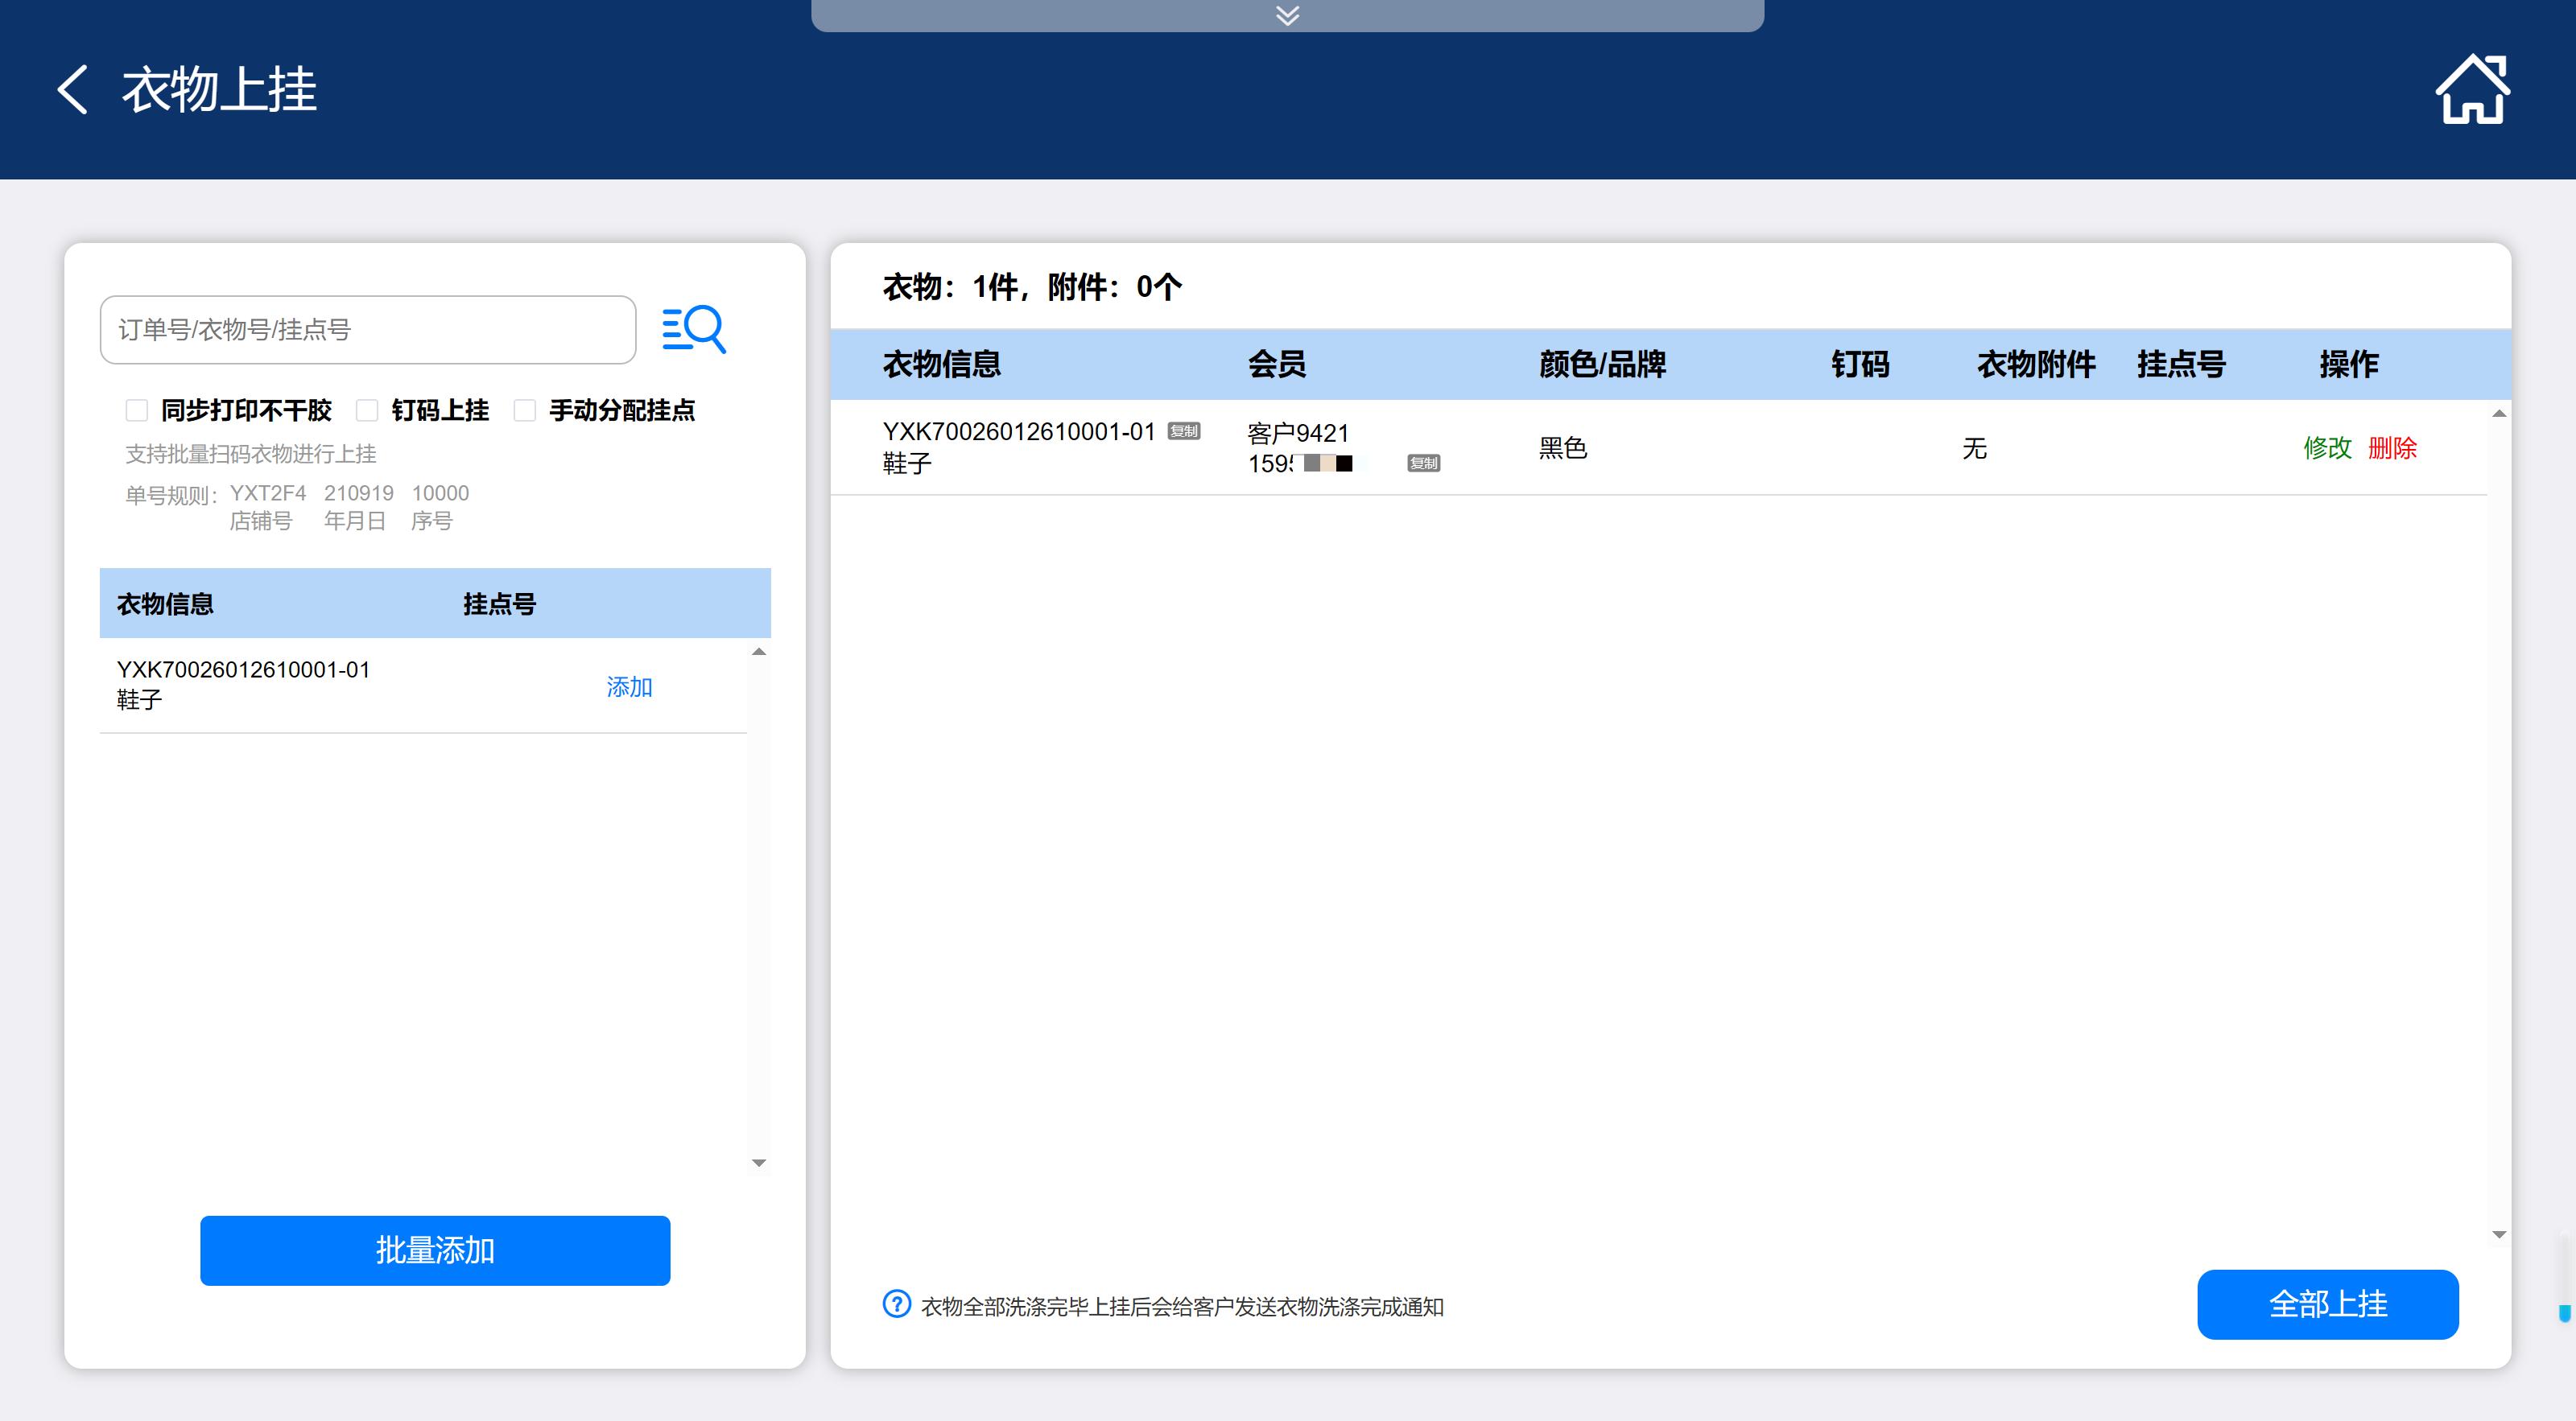Screen dimensions: 2576x1421
Task: Expand the top pull-down chevron handle
Action: pyautogui.click(x=1287, y=15)
